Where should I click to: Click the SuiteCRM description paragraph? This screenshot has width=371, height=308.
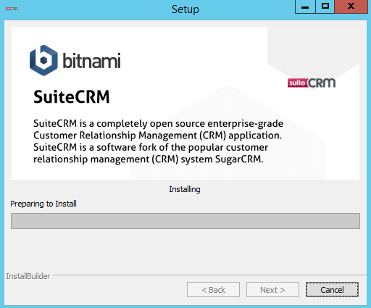158,141
